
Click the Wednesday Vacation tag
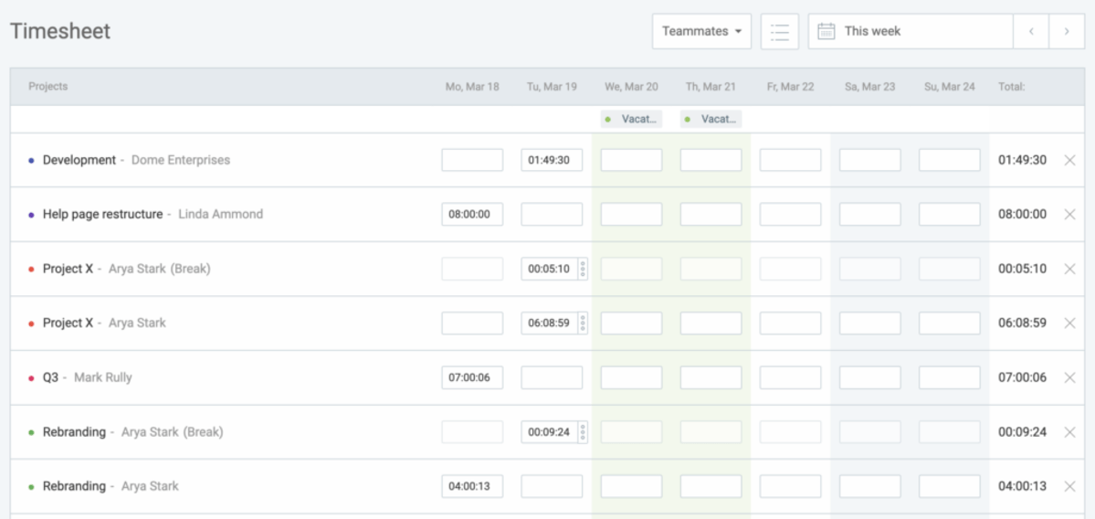[631, 119]
